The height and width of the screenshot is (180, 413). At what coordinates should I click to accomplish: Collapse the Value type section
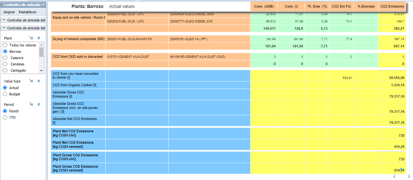39,81
